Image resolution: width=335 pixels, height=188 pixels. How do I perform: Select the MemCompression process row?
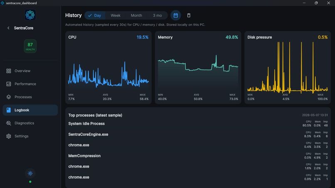[x=198, y=156]
